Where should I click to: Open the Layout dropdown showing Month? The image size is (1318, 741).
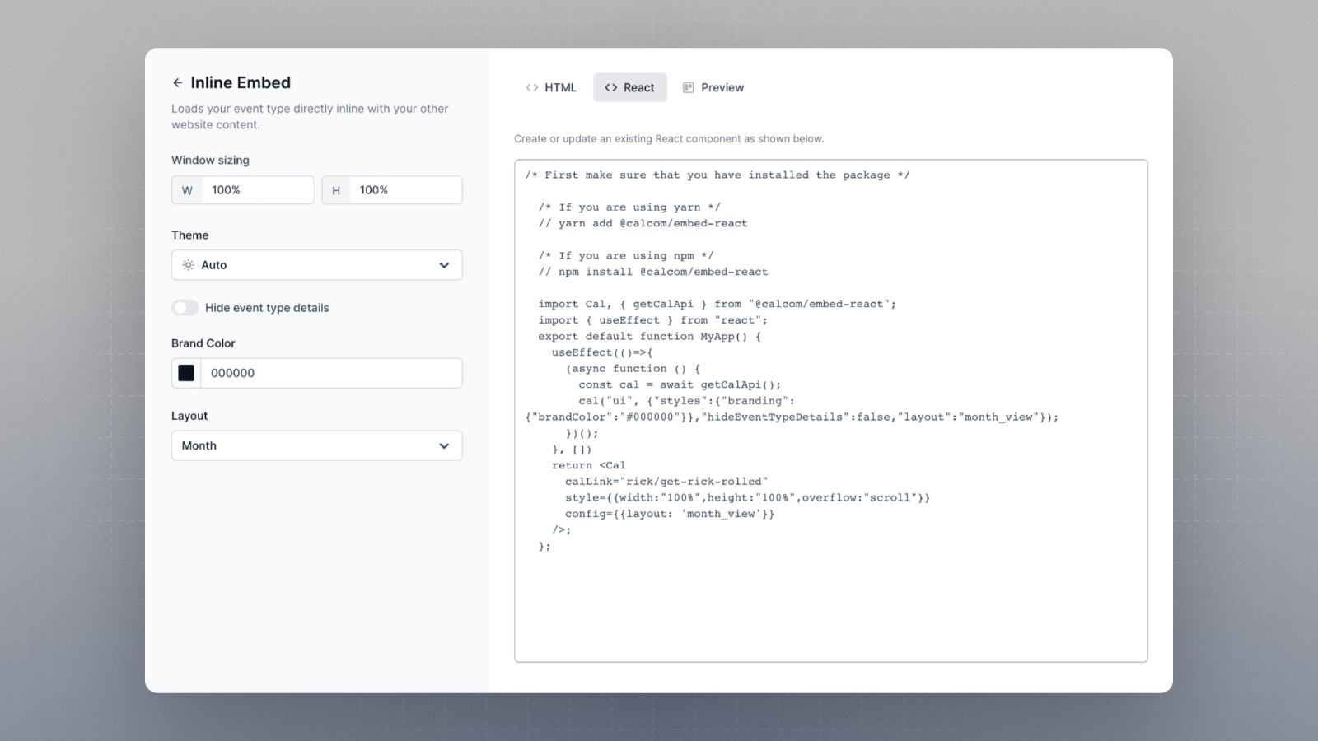(316, 445)
